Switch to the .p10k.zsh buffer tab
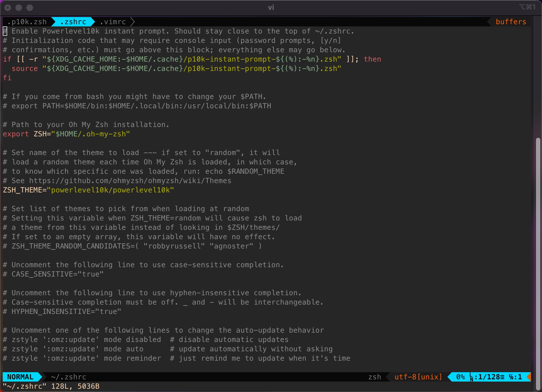Screen dimensions: 542x392 (27, 22)
